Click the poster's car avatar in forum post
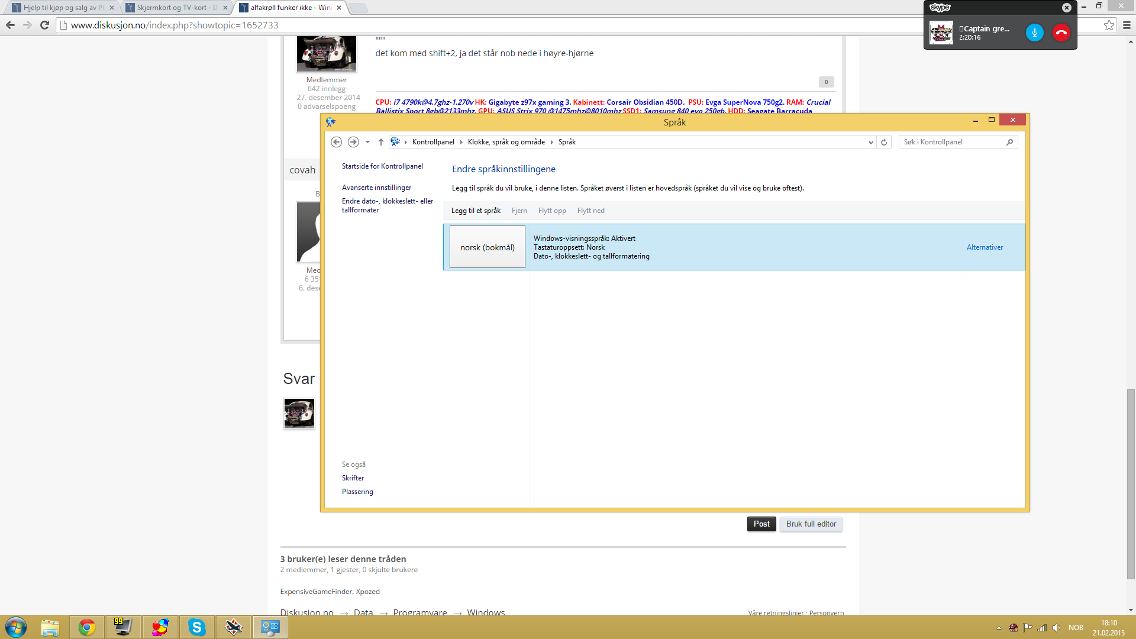1136x639 pixels. point(326,54)
